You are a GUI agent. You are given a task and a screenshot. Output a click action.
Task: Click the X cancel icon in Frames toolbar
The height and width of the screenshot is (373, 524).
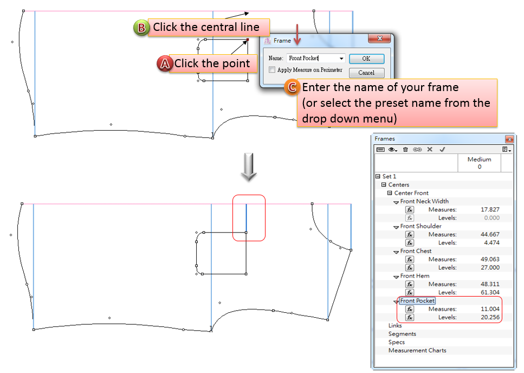pyautogui.click(x=430, y=149)
